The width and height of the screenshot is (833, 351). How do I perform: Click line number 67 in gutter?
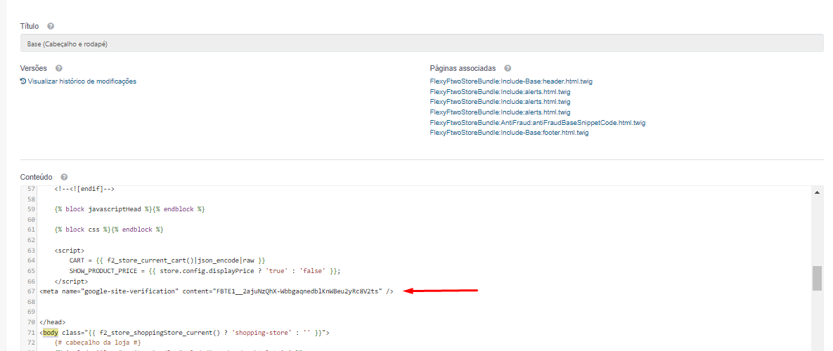31,291
